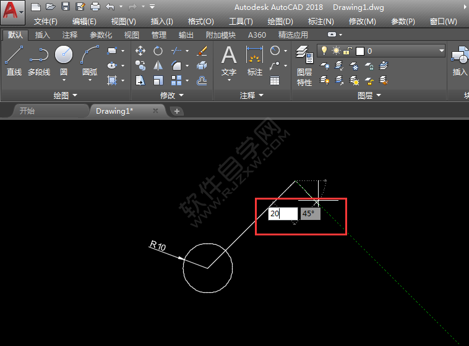Toggle layer freeze sun icon

tap(336, 51)
